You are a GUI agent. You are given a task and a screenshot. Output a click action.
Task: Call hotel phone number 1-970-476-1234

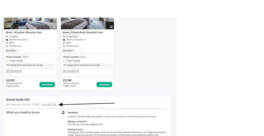pos(49,104)
